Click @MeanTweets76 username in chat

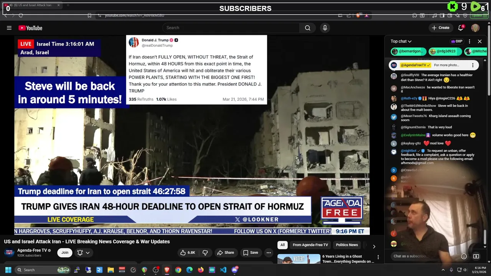[x=414, y=116]
